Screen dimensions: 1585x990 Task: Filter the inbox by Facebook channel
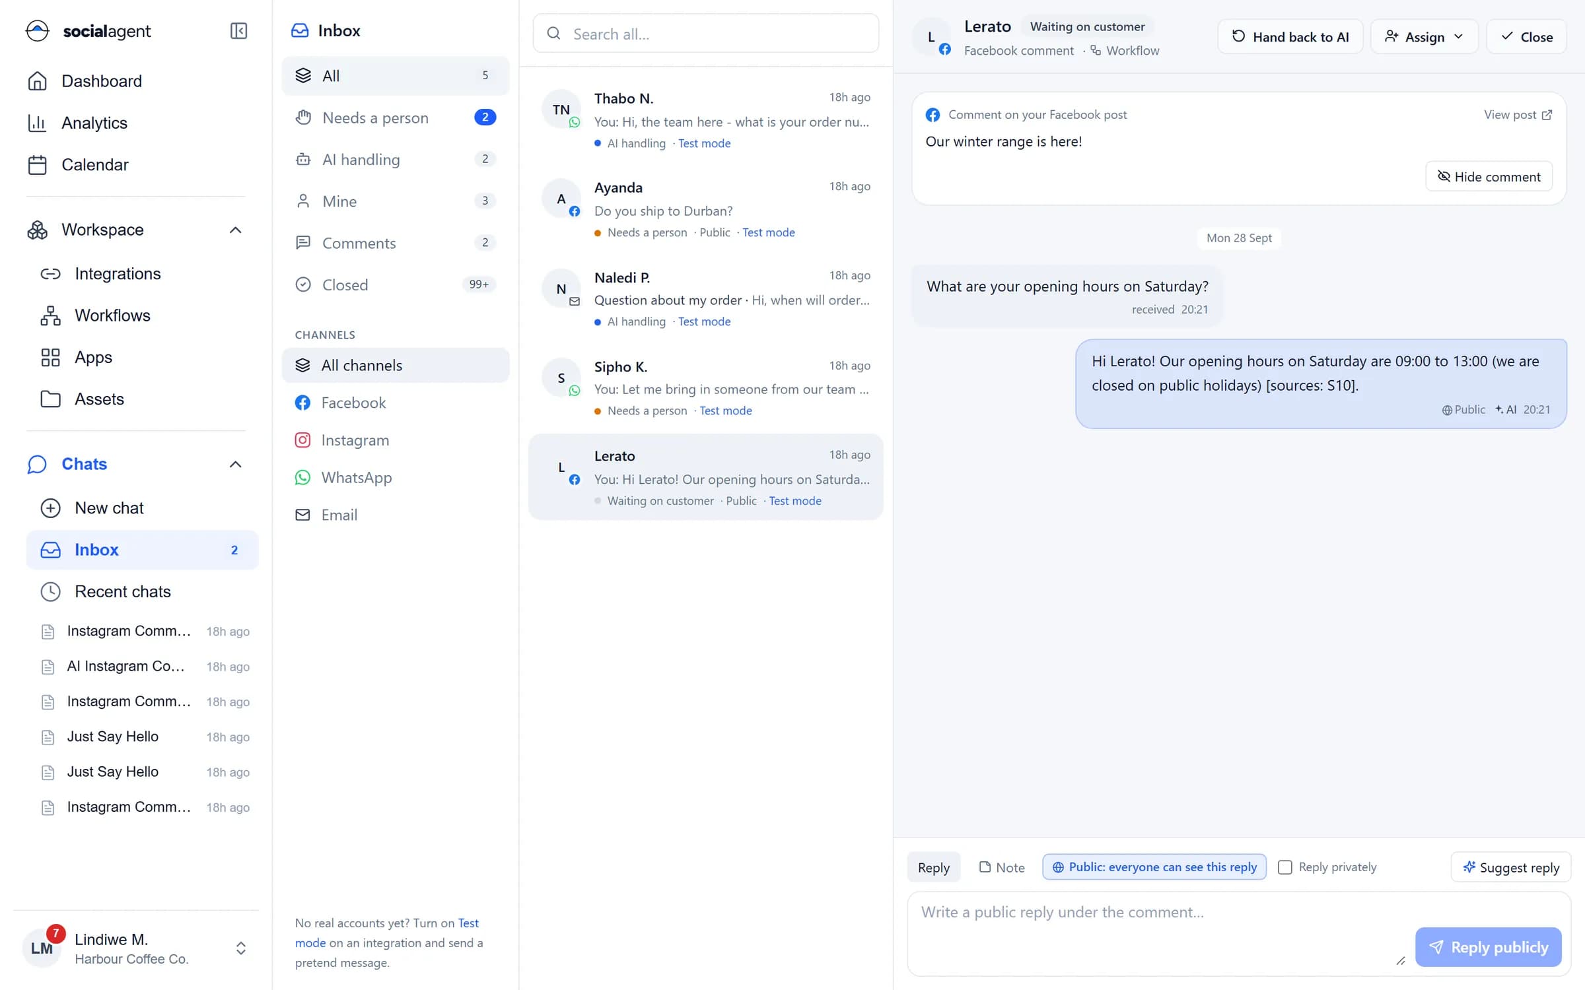click(x=396, y=403)
